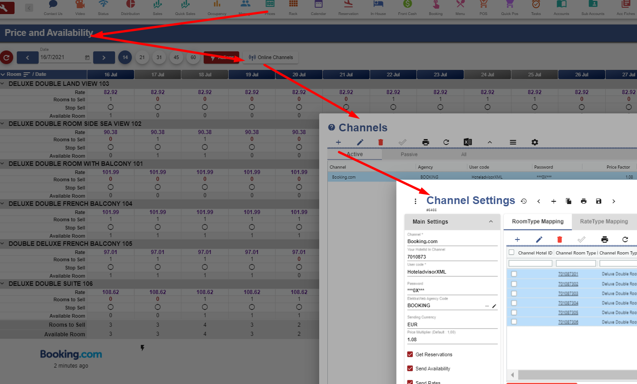Image resolution: width=637 pixels, height=384 pixels.
Task: Click the Online Channels button
Action: tap(271, 58)
